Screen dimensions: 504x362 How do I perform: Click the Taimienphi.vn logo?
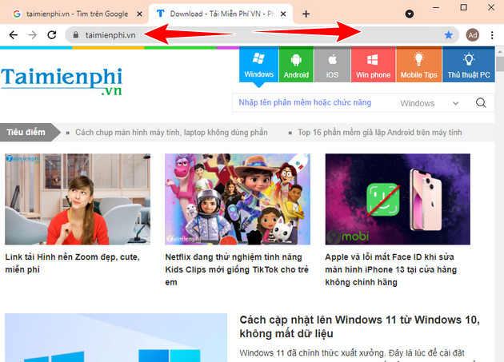62,82
